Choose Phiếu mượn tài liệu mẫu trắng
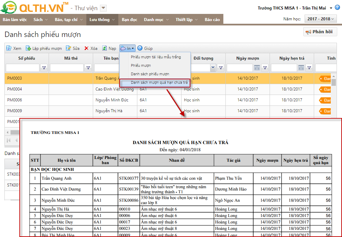 pyautogui.click(x=156, y=57)
